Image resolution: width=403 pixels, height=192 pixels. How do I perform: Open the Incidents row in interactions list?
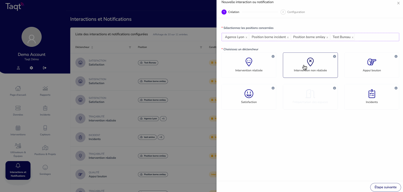[x=143, y=137]
